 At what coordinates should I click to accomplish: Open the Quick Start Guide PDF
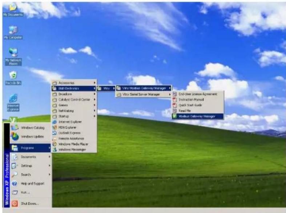(198, 105)
